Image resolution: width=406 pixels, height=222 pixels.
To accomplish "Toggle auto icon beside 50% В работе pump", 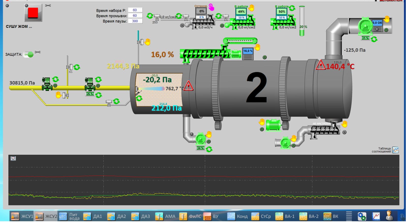I will pyautogui.click(x=292, y=8).
